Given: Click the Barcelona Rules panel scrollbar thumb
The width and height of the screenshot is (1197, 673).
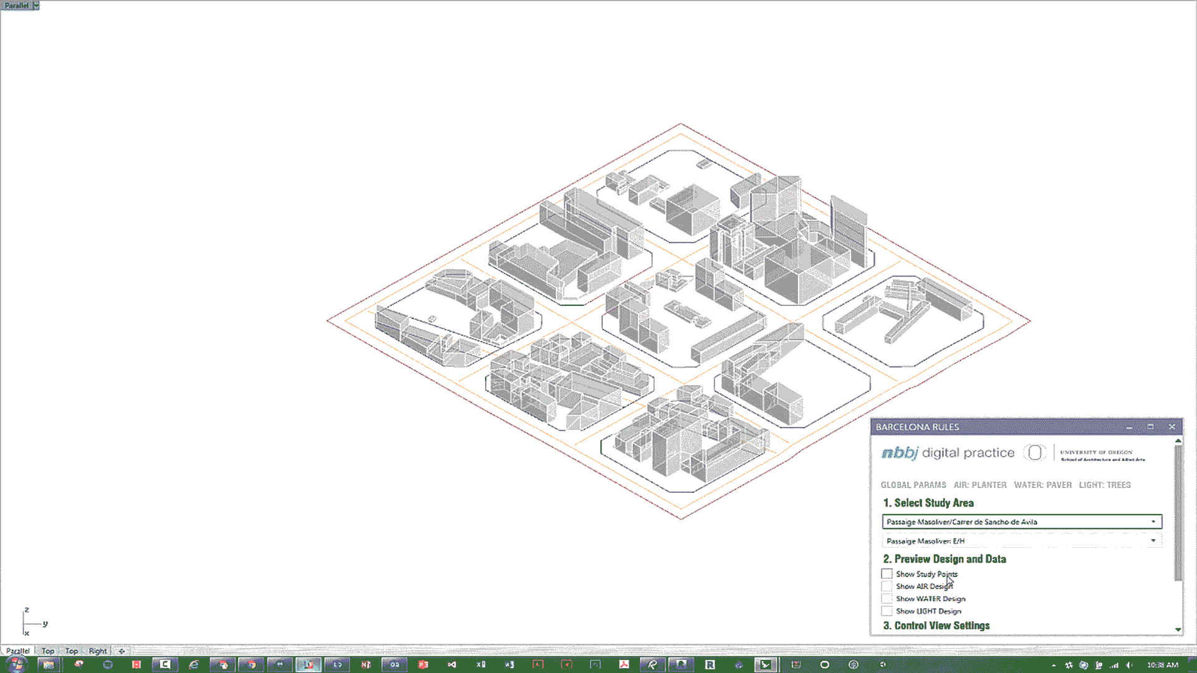Looking at the screenshot, I should 1178,512.
